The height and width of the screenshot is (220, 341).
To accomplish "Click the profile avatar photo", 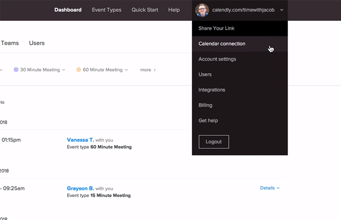I will point(202,10).
